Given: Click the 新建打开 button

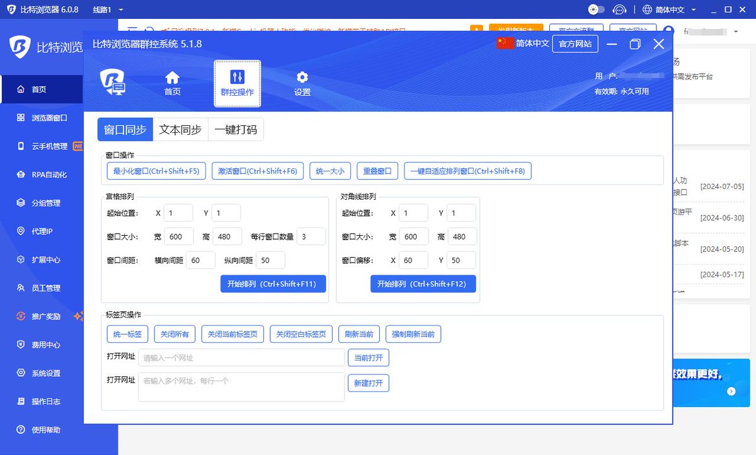Looking at the screenshot, I should click(x=369, y=383).
